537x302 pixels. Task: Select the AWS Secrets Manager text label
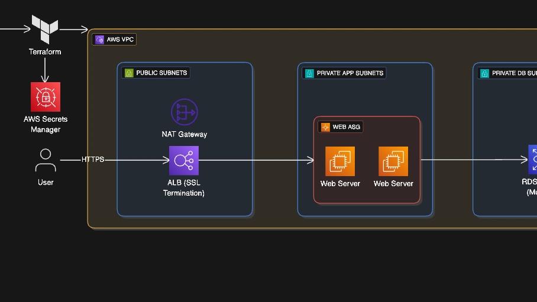tap(46, 124)
